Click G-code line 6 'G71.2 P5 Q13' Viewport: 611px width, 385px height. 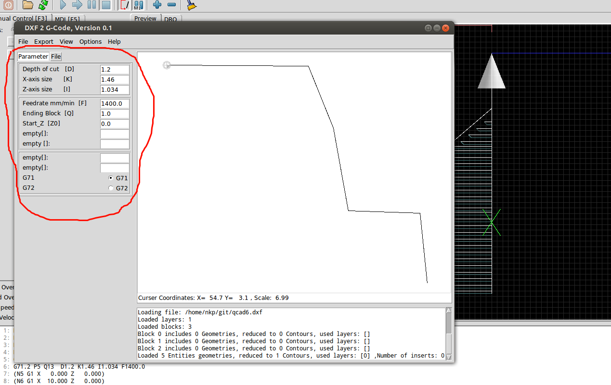pyautogui.click(x=79, y=367)
